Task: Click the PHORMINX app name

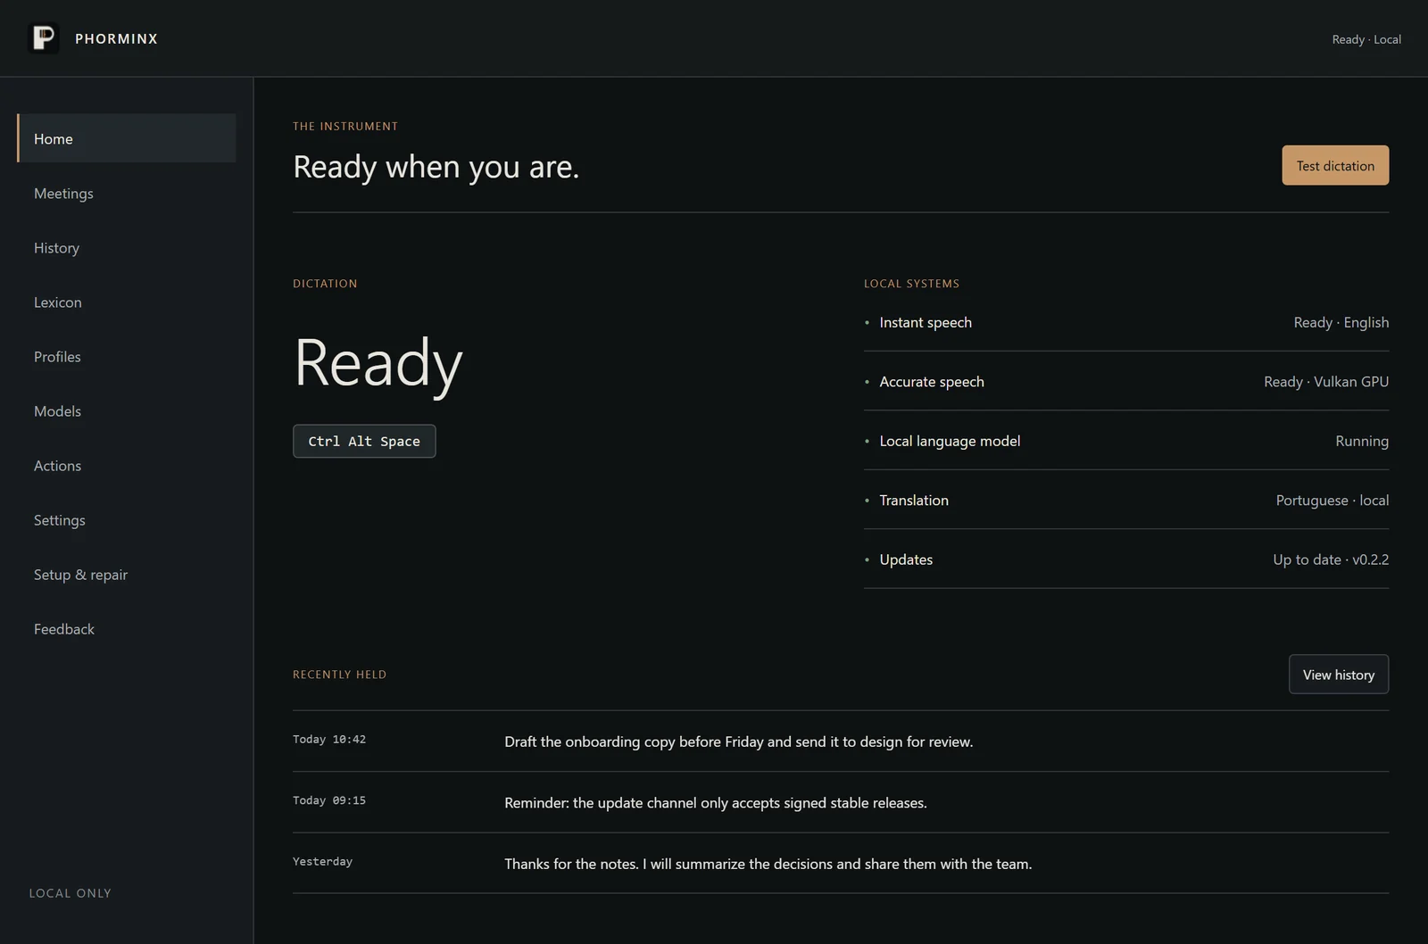Action: click(116, 38)
